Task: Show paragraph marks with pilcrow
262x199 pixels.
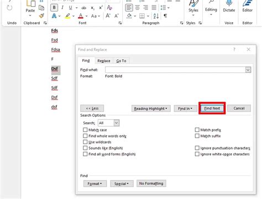Action: pyautogui.click(x=165, y=16)
